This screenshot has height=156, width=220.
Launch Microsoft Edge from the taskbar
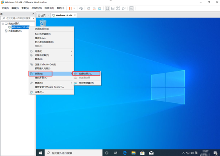(x=125, y=153)
